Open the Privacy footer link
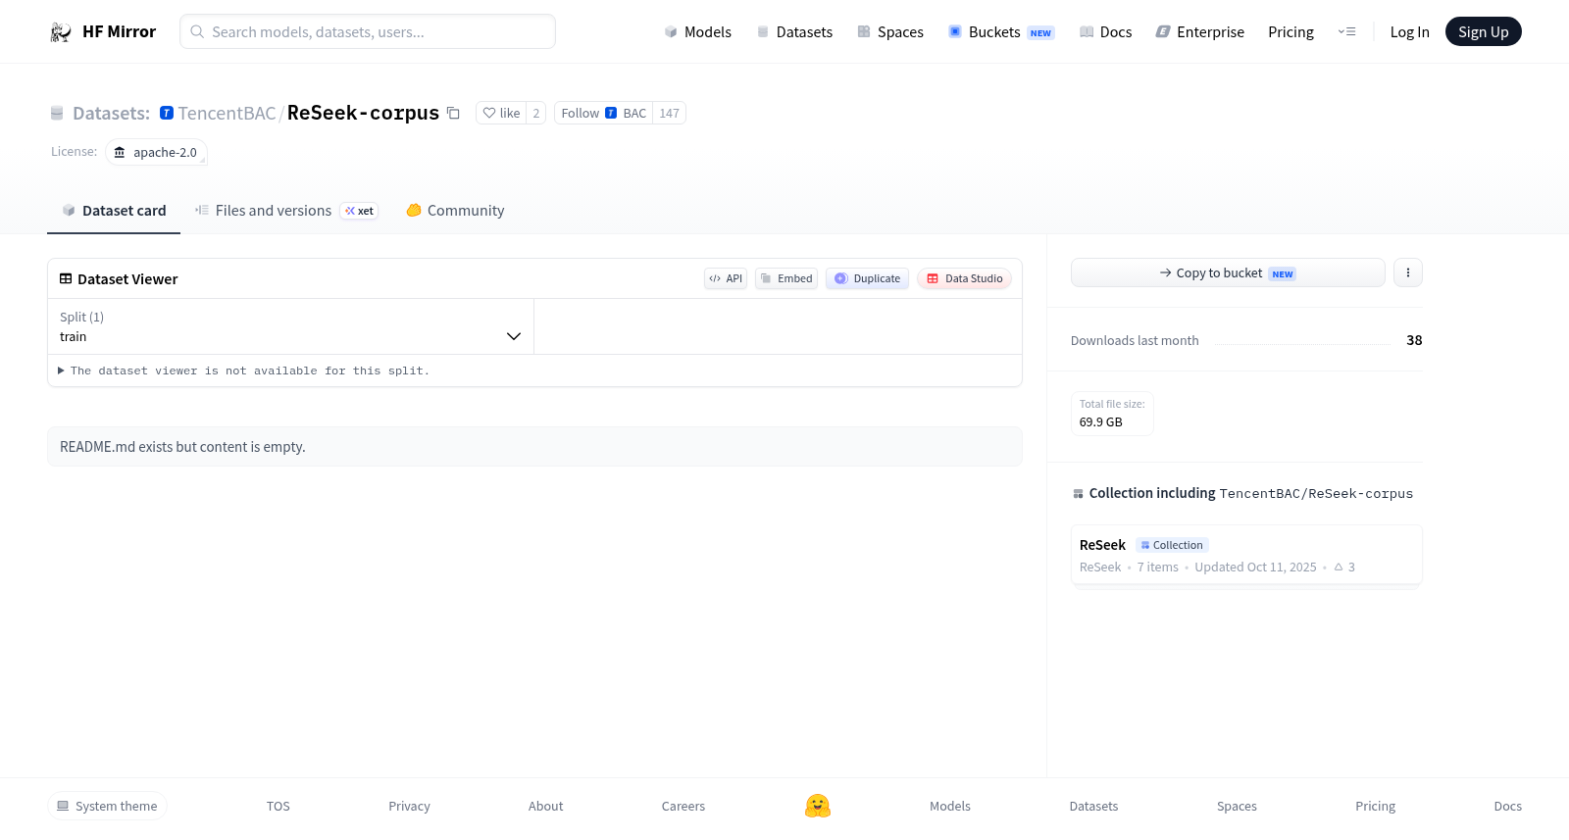This screenshot has width=1569, height=840. tap(409, 806)
